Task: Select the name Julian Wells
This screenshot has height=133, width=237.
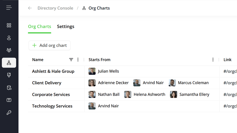Action: [x=108, y=71]
